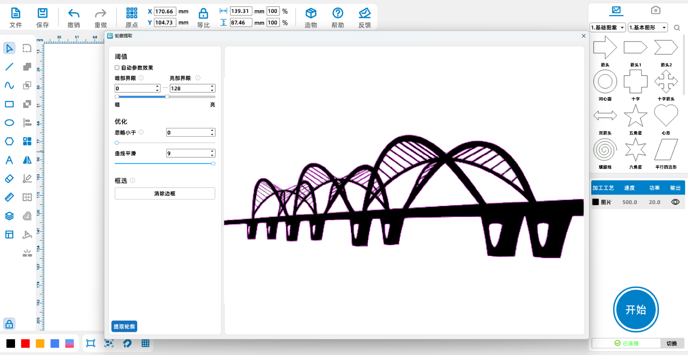The image size is (688, 355).
Task: Select the ellipse drawing tool
Action: tap(9, 123)
